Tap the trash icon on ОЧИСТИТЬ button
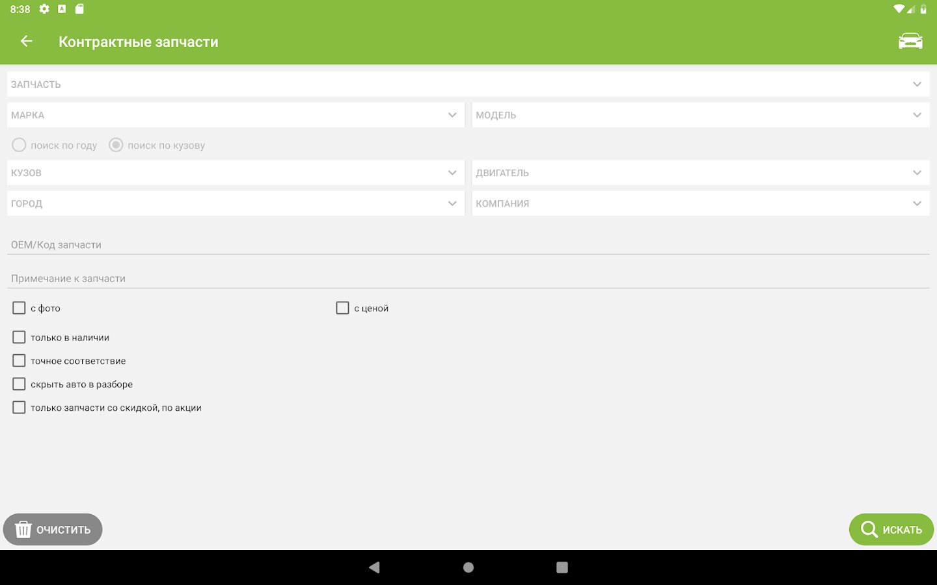The width and height of the screenshot is (937, 585). pos(23,529)
